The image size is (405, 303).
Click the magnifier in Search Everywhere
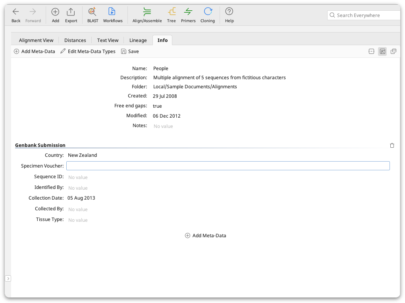[x=332, y=15]
